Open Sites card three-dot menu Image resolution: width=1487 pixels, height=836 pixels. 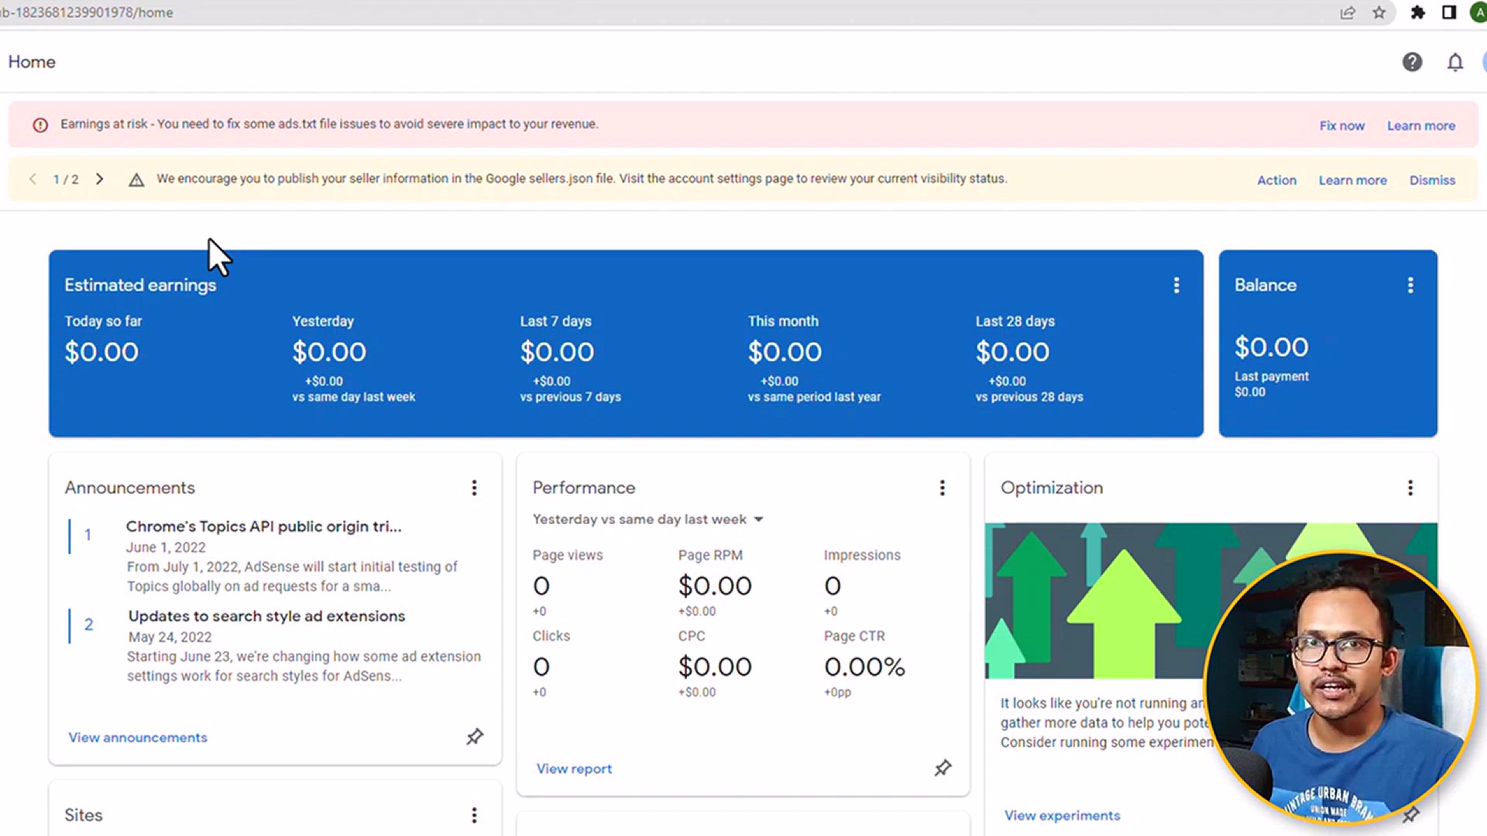[474, 815]
